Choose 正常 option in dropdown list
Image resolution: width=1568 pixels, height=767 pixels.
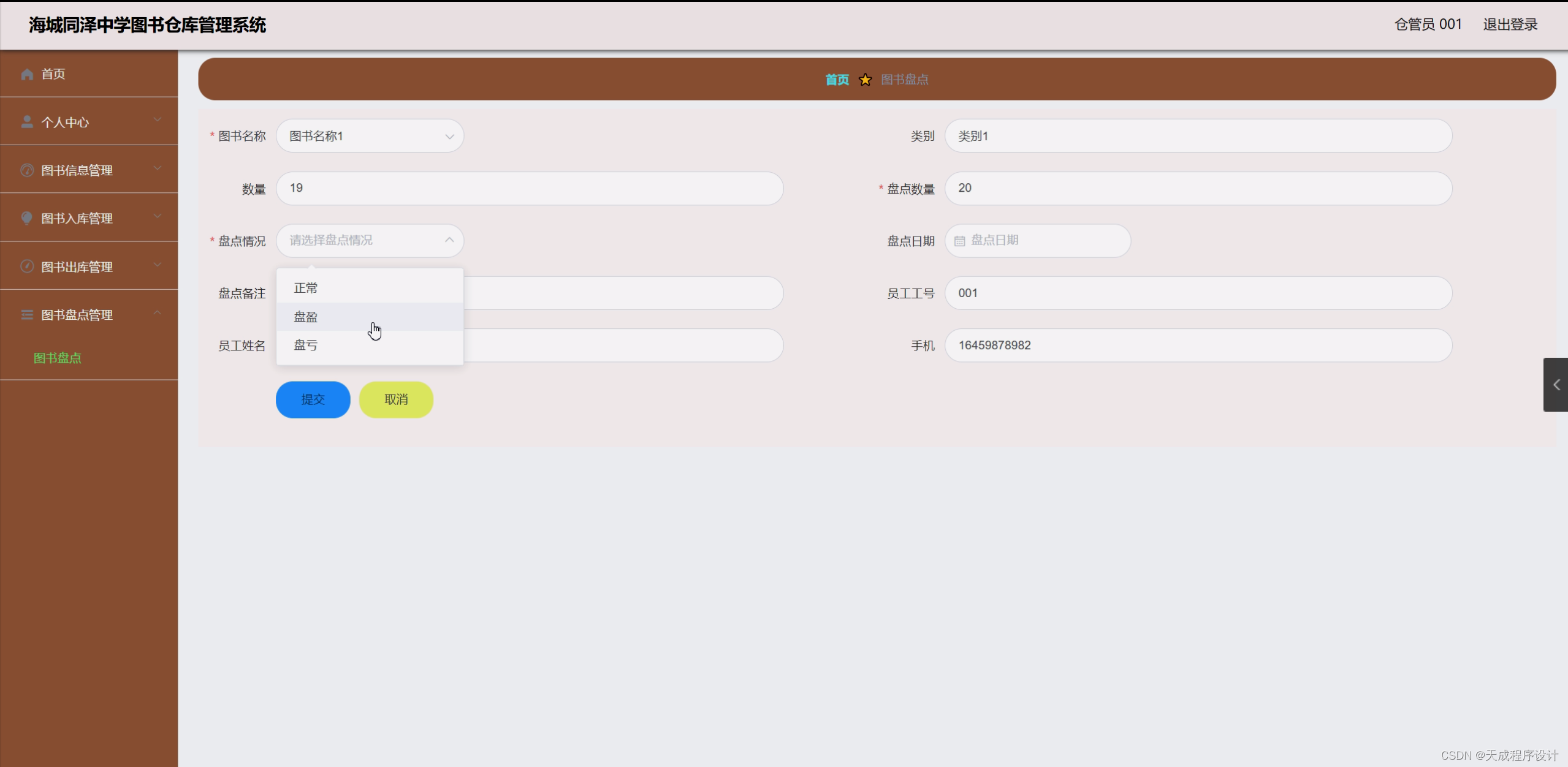pyautogui.click(x=306, y=288)
